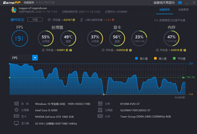Click the power usage icon beside 0.0167 度
The image size is (197, 134).
[49, 20]
